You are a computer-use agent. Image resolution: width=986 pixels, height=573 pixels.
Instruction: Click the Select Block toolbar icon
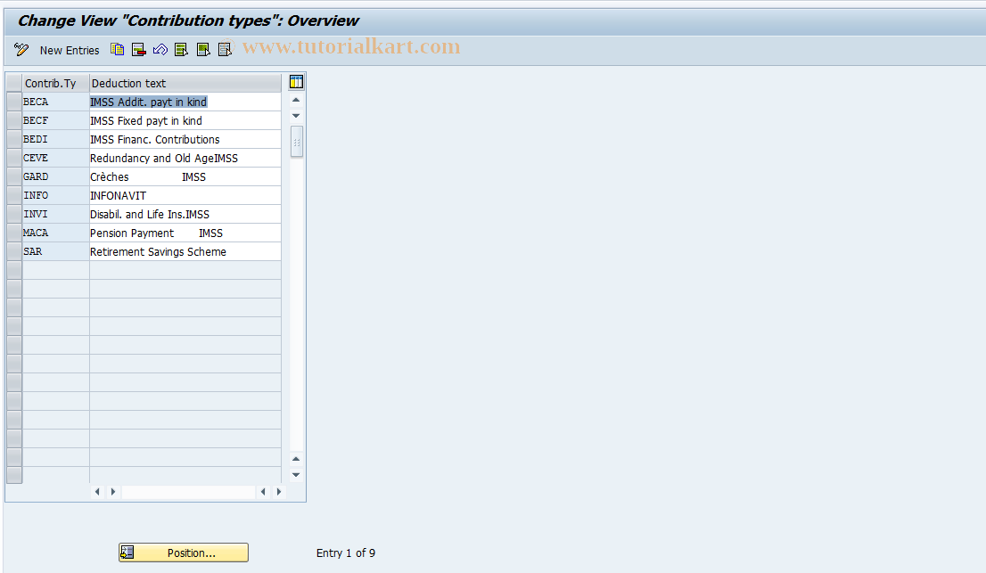point(203,50)
